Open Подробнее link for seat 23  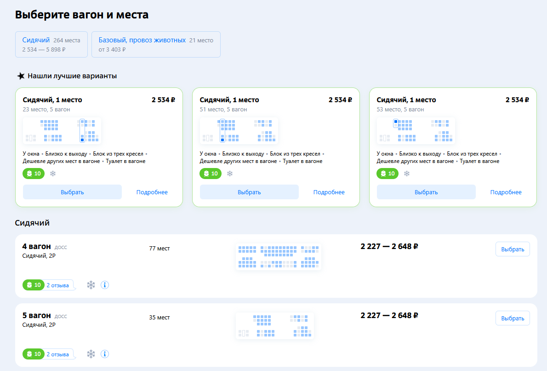pyautogui.click(x=152, y=192)
